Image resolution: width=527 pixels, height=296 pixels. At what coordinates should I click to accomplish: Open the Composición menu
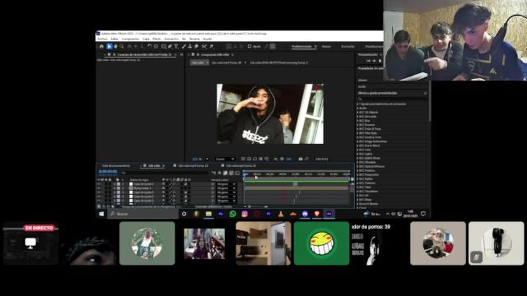pos(131,39)
